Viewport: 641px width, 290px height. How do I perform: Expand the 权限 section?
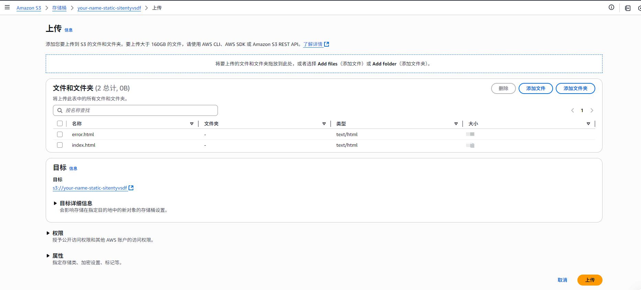pos(48,233)
